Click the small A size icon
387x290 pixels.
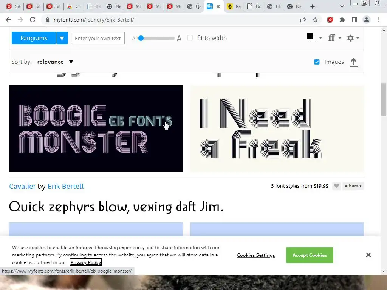click(133, 38)
